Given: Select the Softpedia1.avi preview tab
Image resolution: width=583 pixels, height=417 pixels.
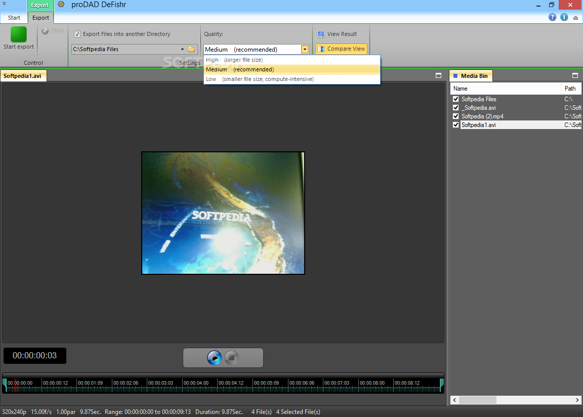Looking at the screenshot, I should [x=23, y=76].
